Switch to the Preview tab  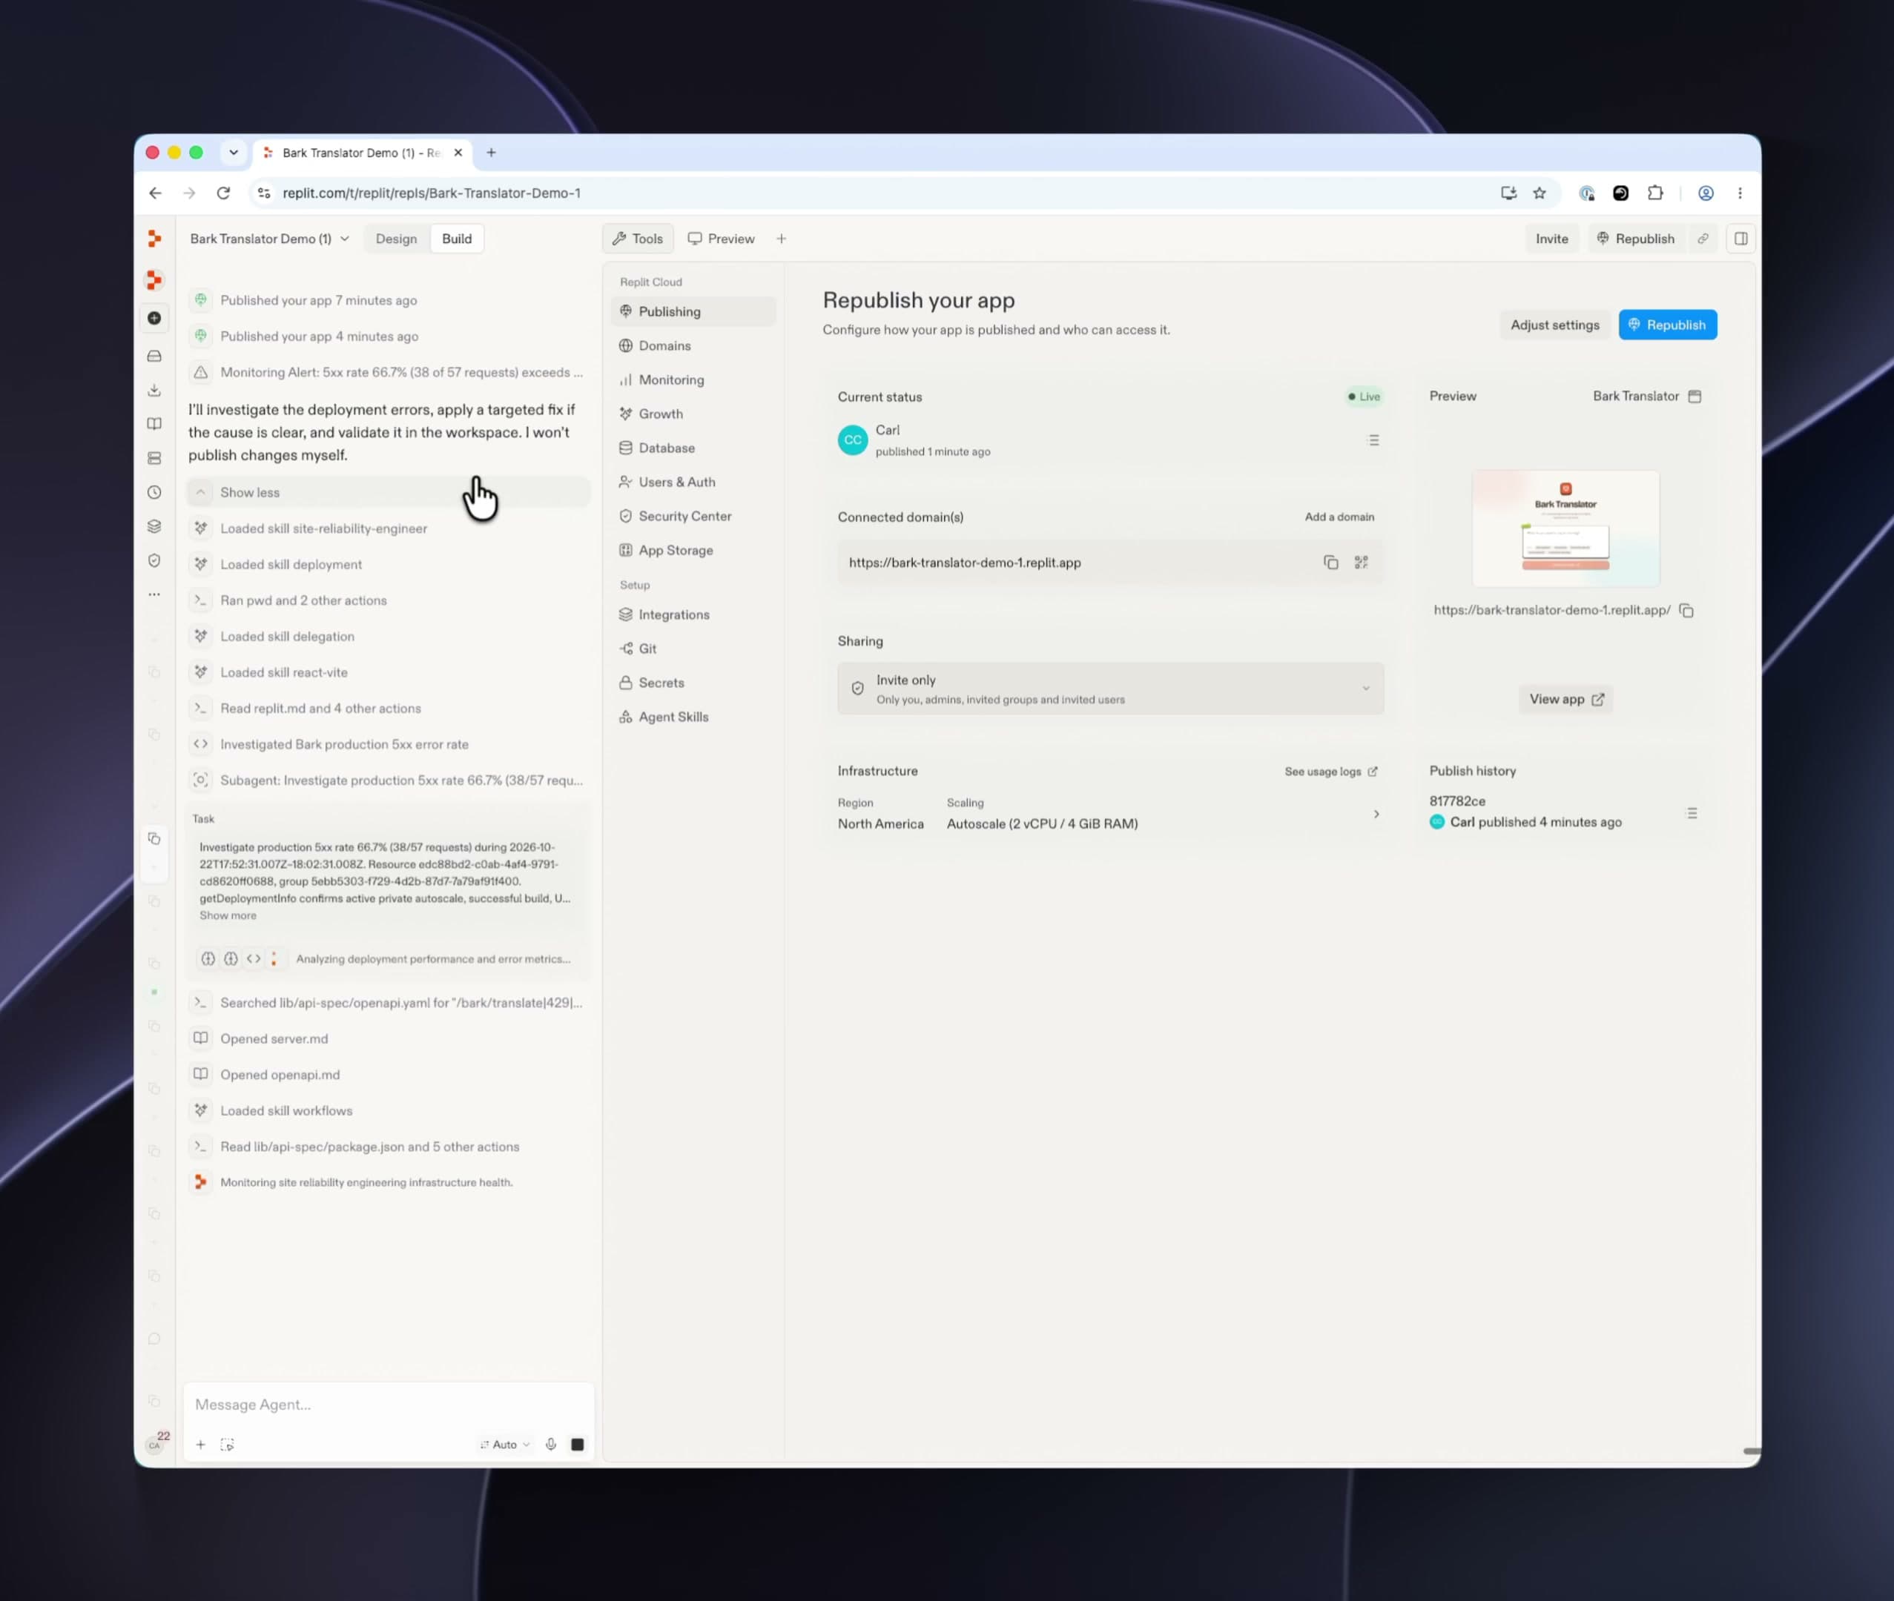721,239
